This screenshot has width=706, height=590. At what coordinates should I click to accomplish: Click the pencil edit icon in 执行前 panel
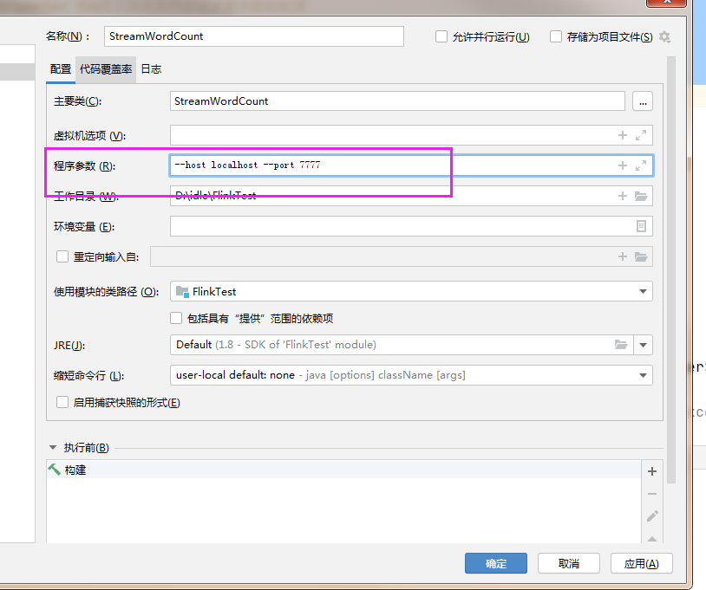pyautogui.click(x=652, y=515)
